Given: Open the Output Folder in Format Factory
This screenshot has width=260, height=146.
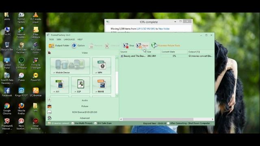Looking at the screenshot, I should [59, 45].
